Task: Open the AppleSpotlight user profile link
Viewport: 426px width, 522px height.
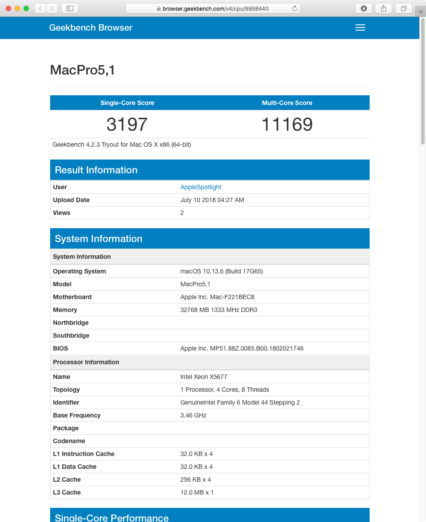Action: tap(201, 187)
